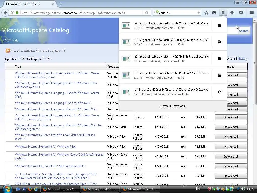
Task: Retry cancelled lp-uk-ua download
Action: point(219,92)
